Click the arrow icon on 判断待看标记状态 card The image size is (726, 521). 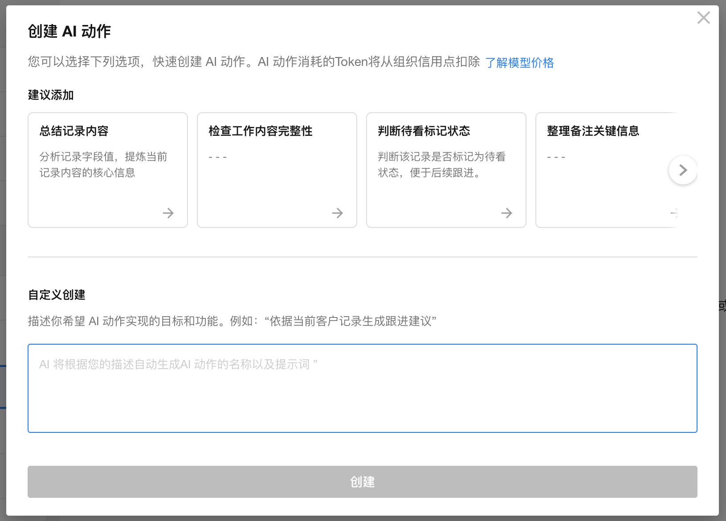[x=506, y=213]
